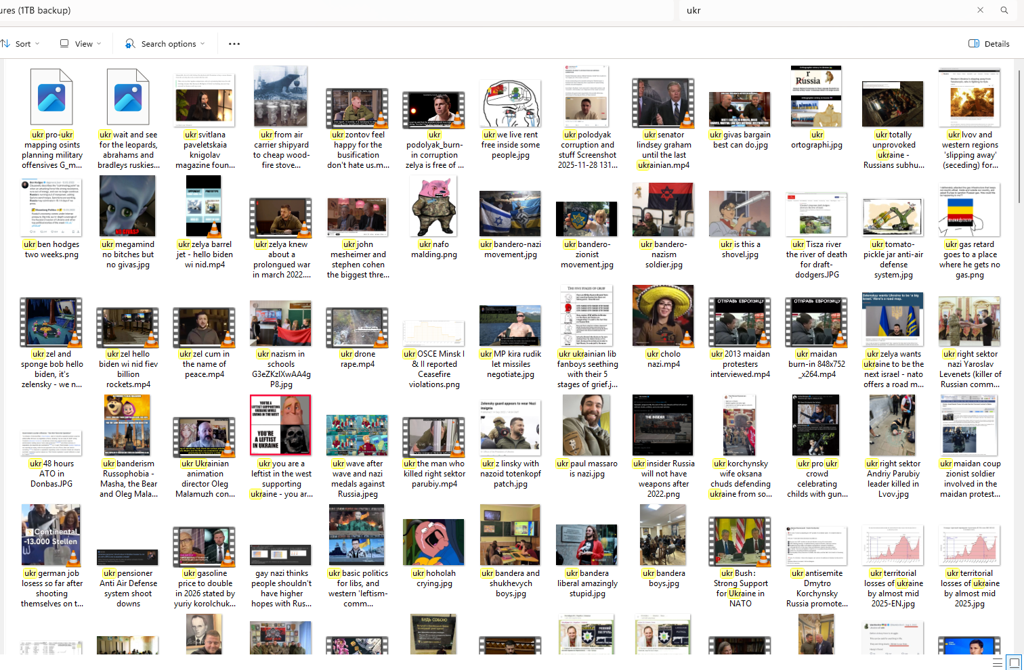Click the magnifying glass search icon

1004,10
